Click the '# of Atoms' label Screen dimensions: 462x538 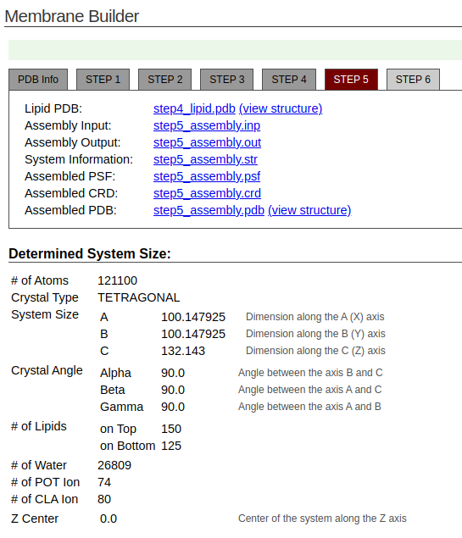[x=40, y=280]
